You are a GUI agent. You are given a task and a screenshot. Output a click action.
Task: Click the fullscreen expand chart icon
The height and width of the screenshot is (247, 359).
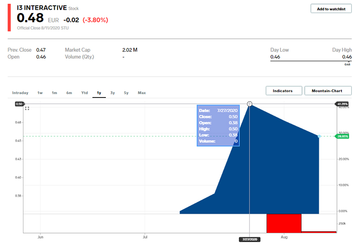(x=27, y=109)
